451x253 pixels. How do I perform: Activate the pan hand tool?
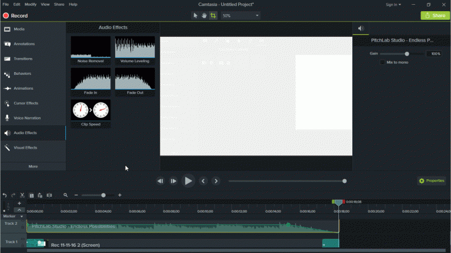coord(204,16)
